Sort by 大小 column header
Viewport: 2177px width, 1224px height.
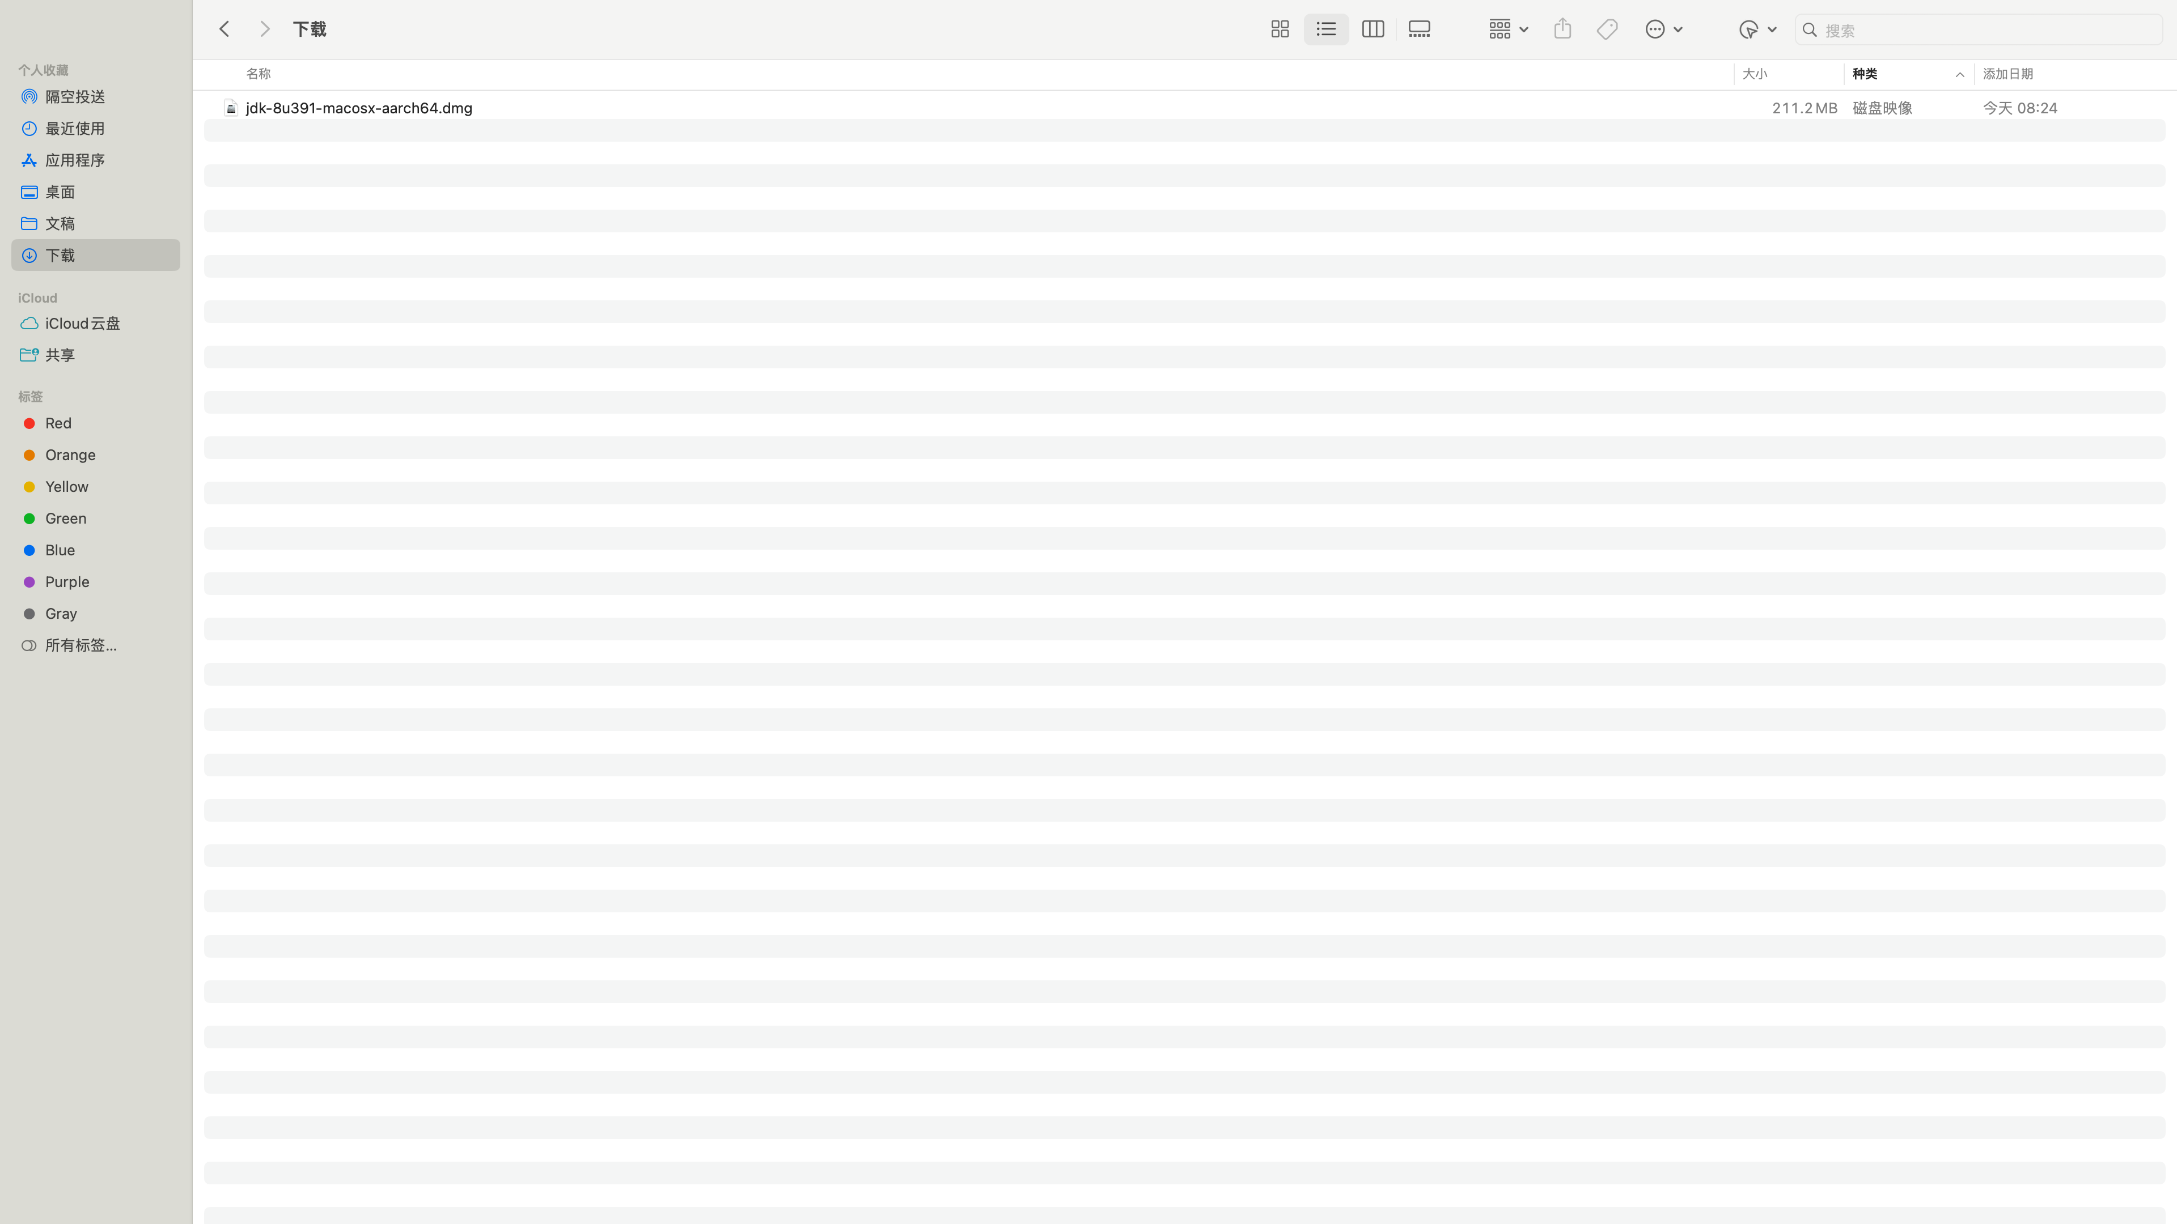[x=1755, y=74]
